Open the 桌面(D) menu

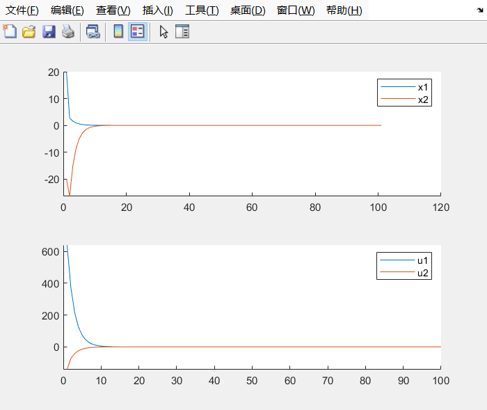pyautogui.click(x=248, y=10)
